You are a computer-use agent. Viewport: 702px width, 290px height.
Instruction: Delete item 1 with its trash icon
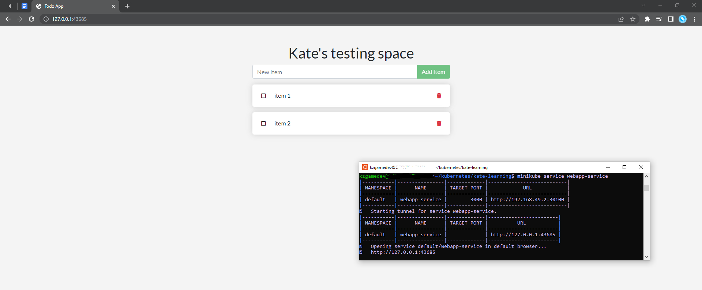pos(439,96)
